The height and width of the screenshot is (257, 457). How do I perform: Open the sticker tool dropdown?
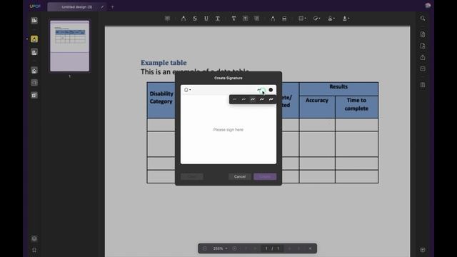(x=316, y=19)
